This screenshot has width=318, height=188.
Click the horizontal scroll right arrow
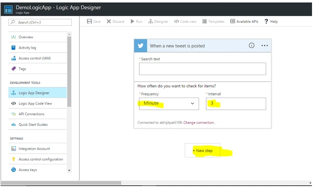(310, 183)
